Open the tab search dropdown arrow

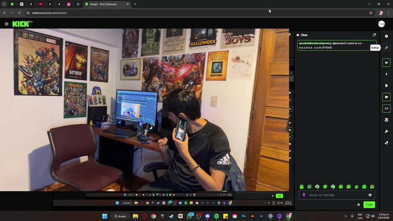4,4
